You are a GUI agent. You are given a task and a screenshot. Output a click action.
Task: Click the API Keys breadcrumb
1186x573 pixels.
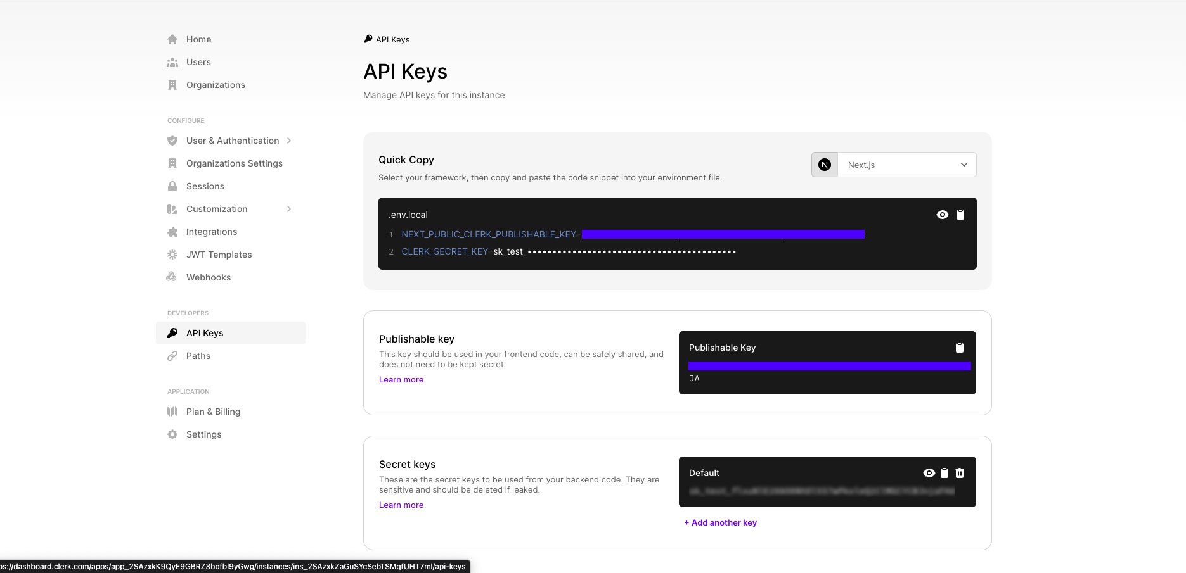coord(387,39)
